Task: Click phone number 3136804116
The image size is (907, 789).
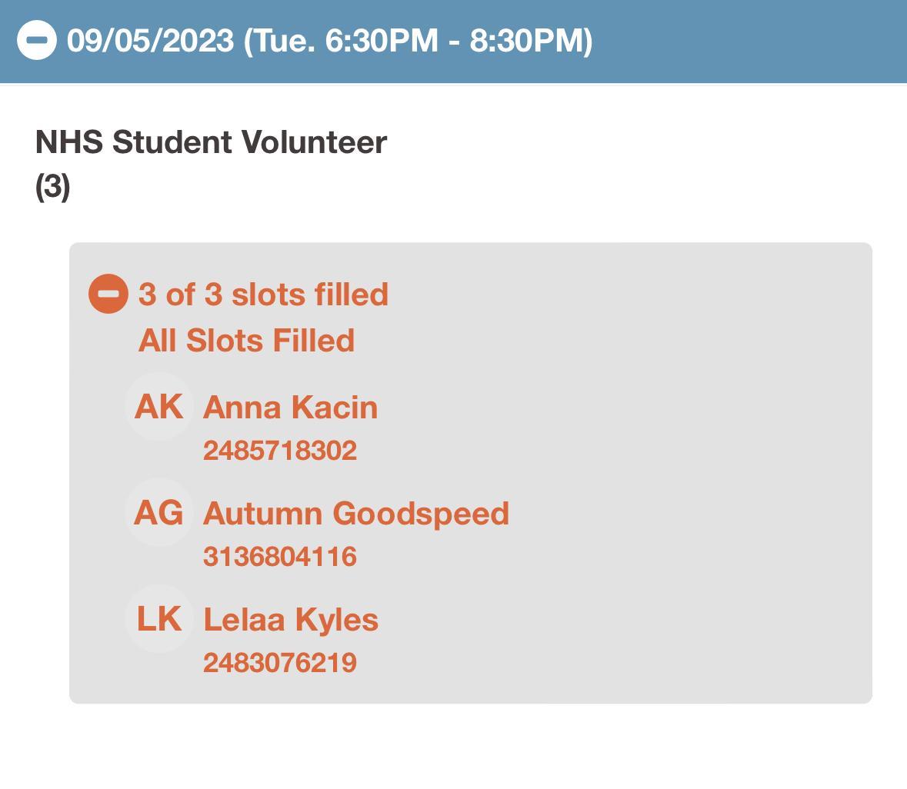Action: click(x=280, y=557)
